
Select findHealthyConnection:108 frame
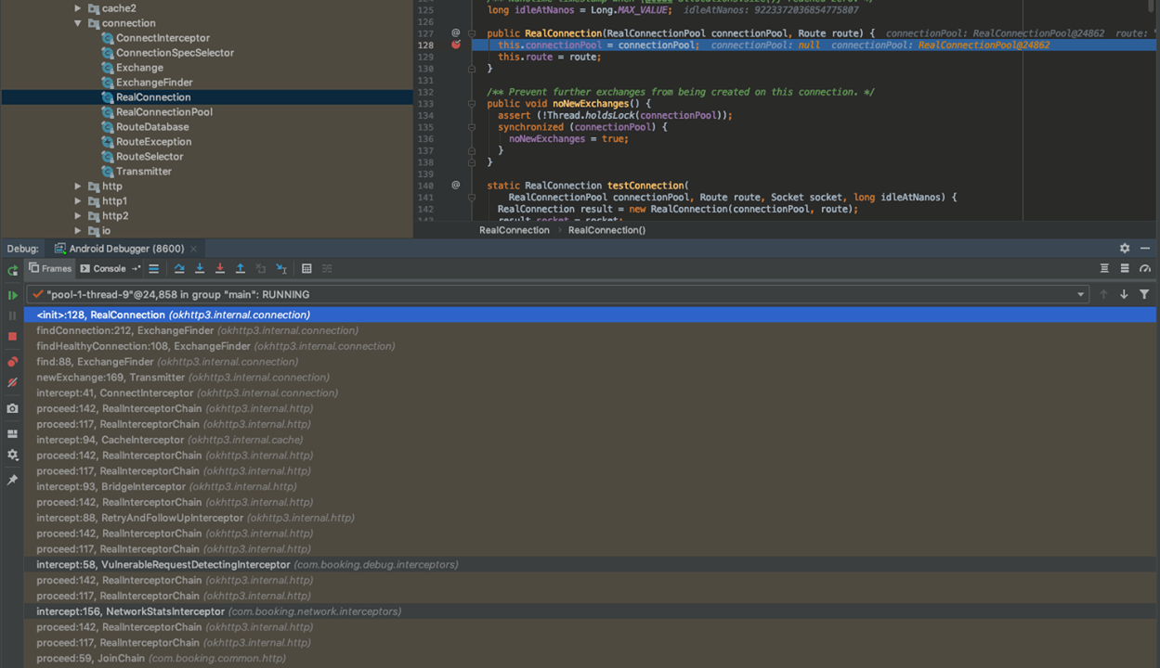click(x=590, y=346)
